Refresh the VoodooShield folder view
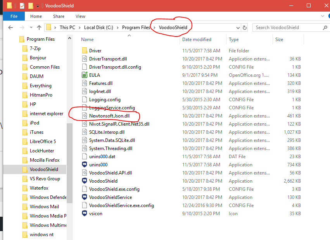This screenshot has width=330, height=240. [x=245, y=28]
